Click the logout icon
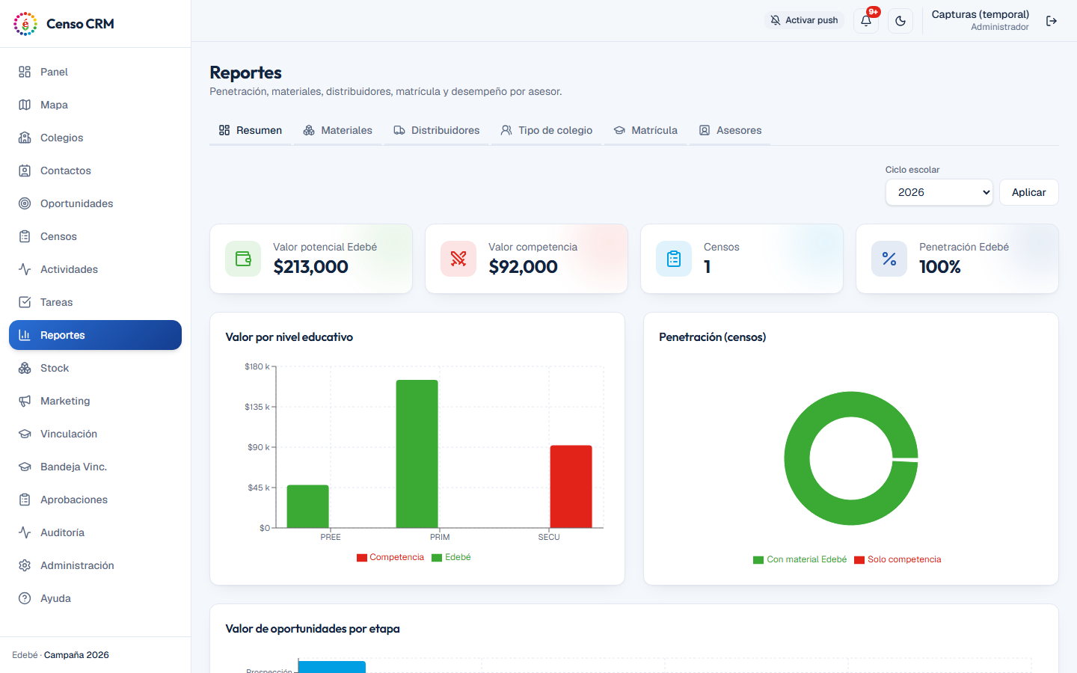 coord(1052,21)
